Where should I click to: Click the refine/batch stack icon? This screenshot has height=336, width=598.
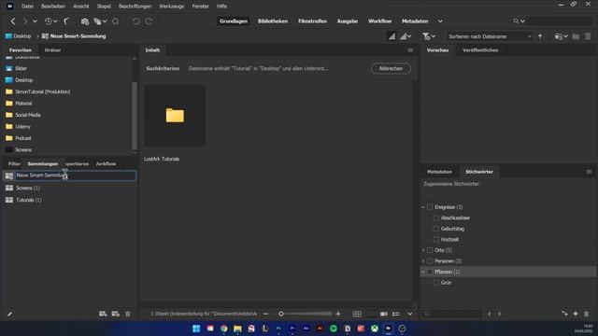(x=97, y=21)
